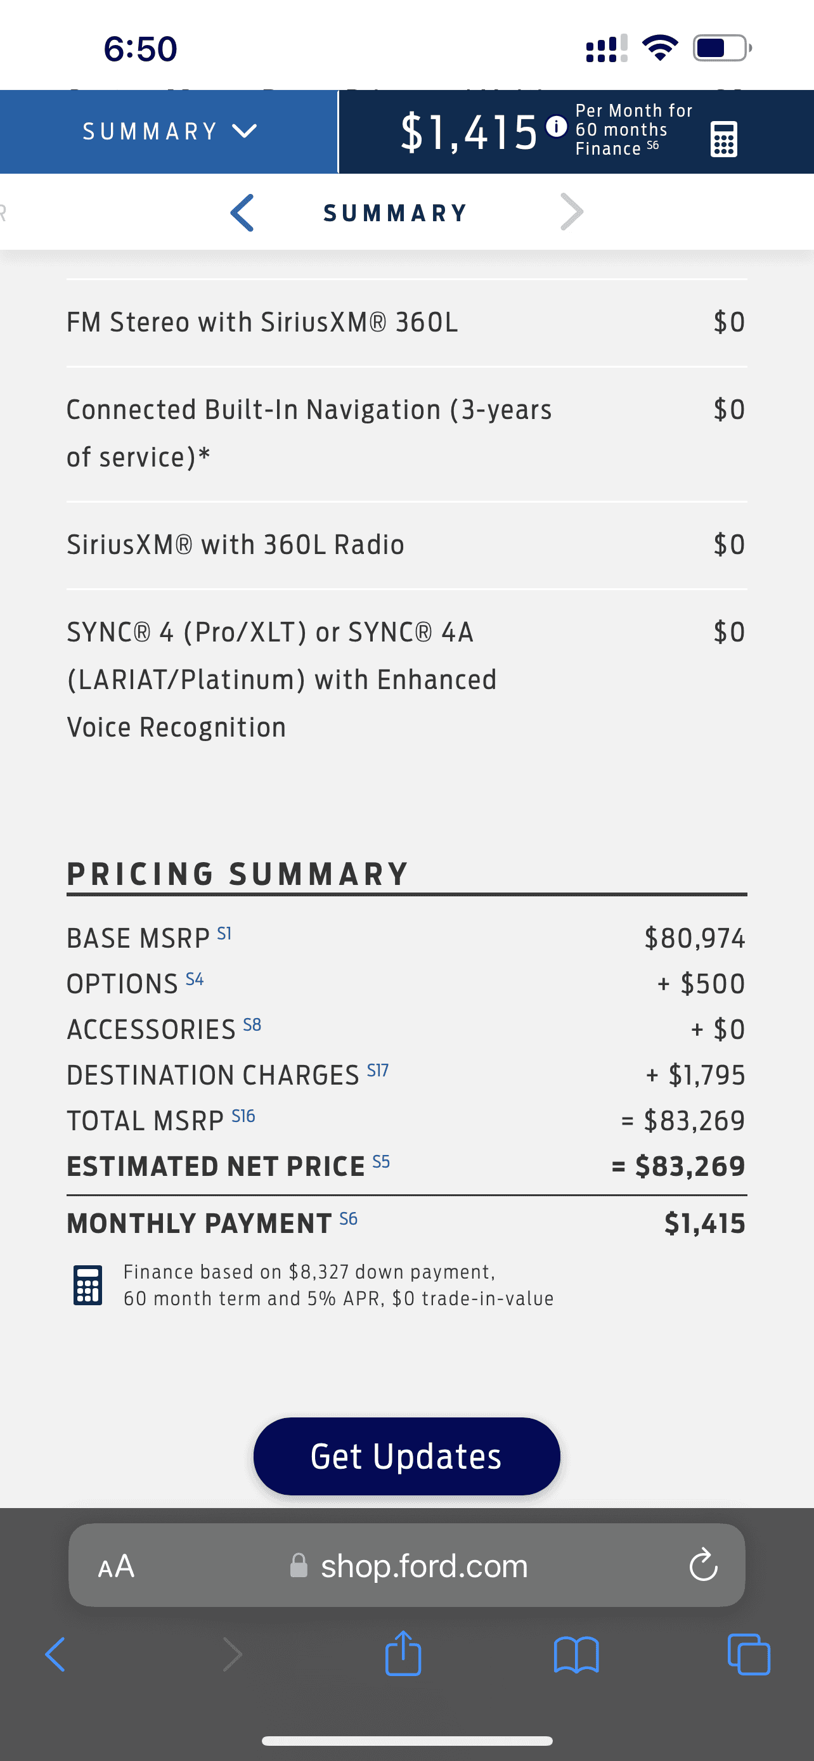814x1761 pixels.
Task: Open the S5 footnote for Estimated Net Price
Action: click(x=380, y=1161)
